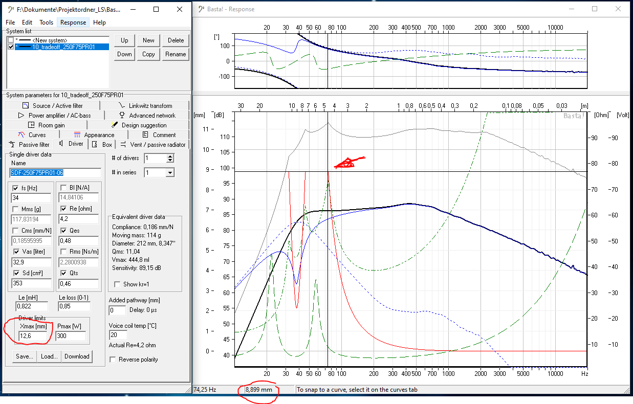Image resolution: width=633 pixels, height=404 pixels.
Task: Enable the Mms [g] checkbox
Action: coord(15,209)
